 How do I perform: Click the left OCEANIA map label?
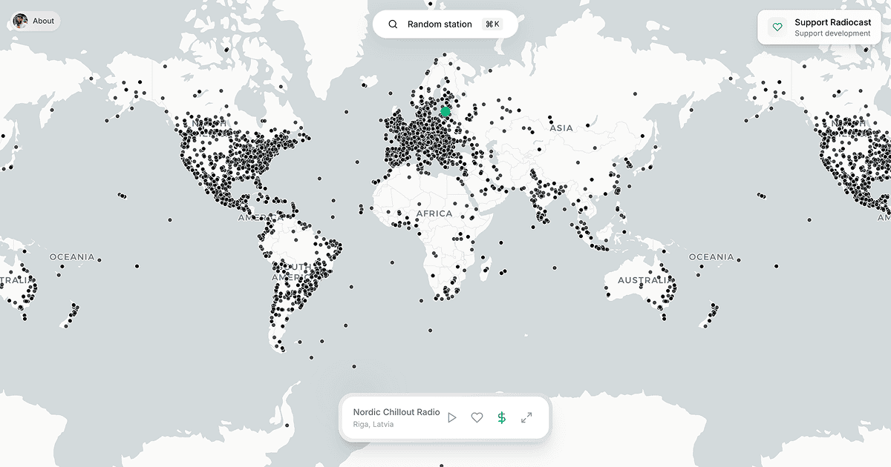click(x=72, y=257)
